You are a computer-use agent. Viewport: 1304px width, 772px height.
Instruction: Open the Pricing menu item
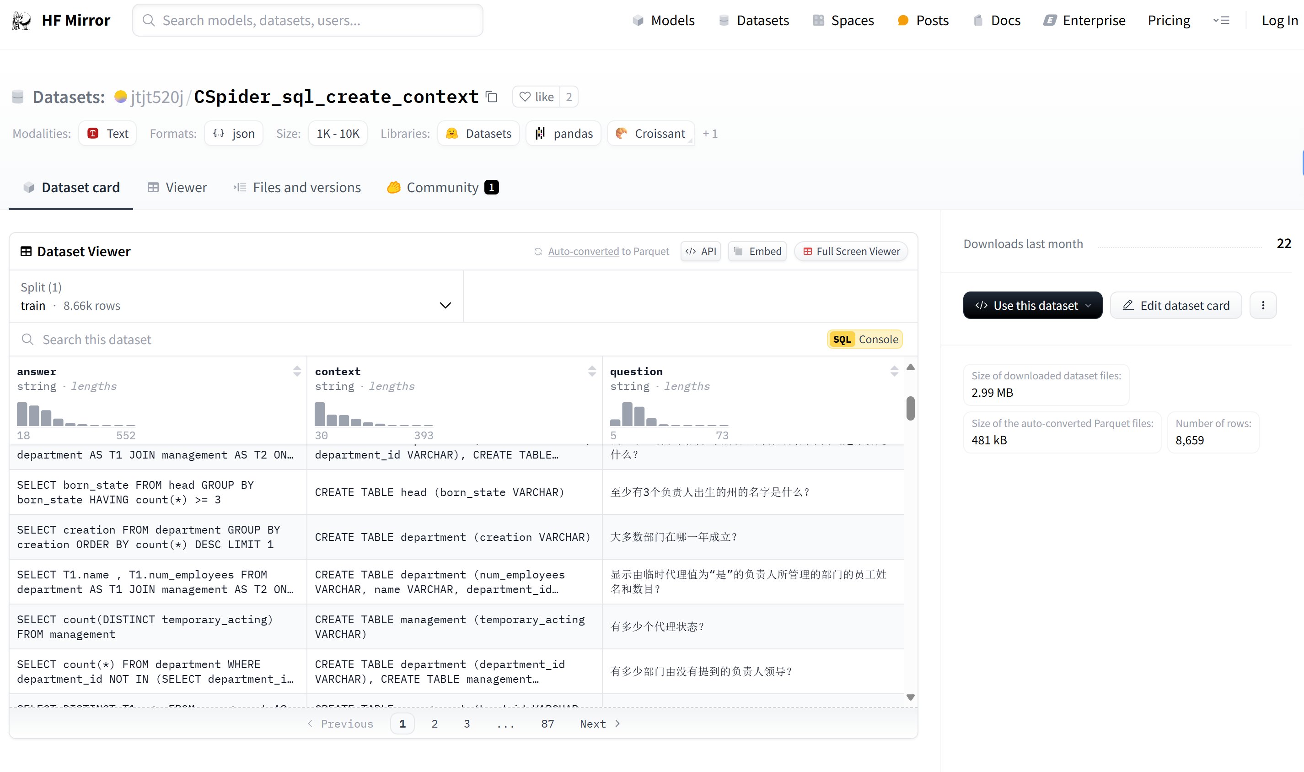point(1169,20)
